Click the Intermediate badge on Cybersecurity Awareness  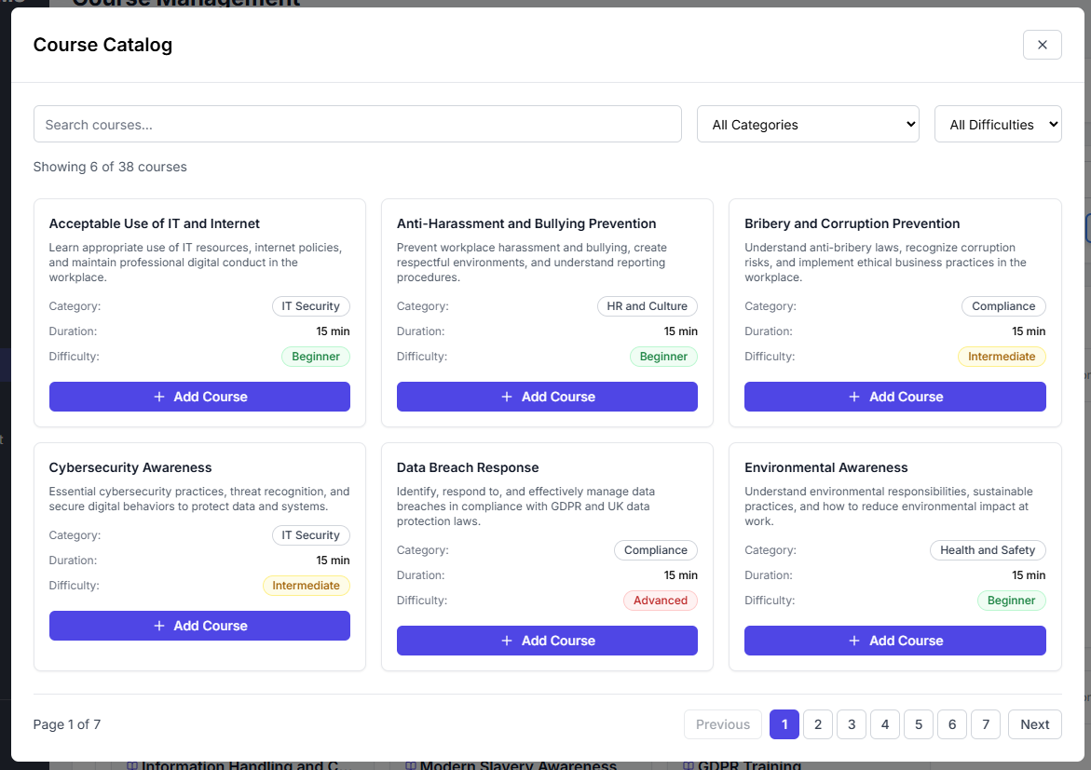coord(306,586)
